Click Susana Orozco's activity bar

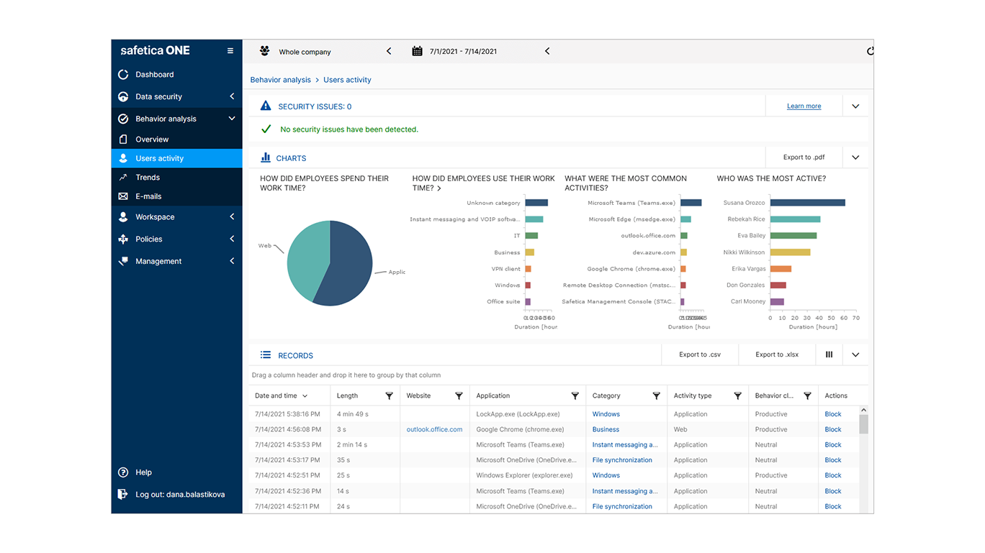point(807,203)
